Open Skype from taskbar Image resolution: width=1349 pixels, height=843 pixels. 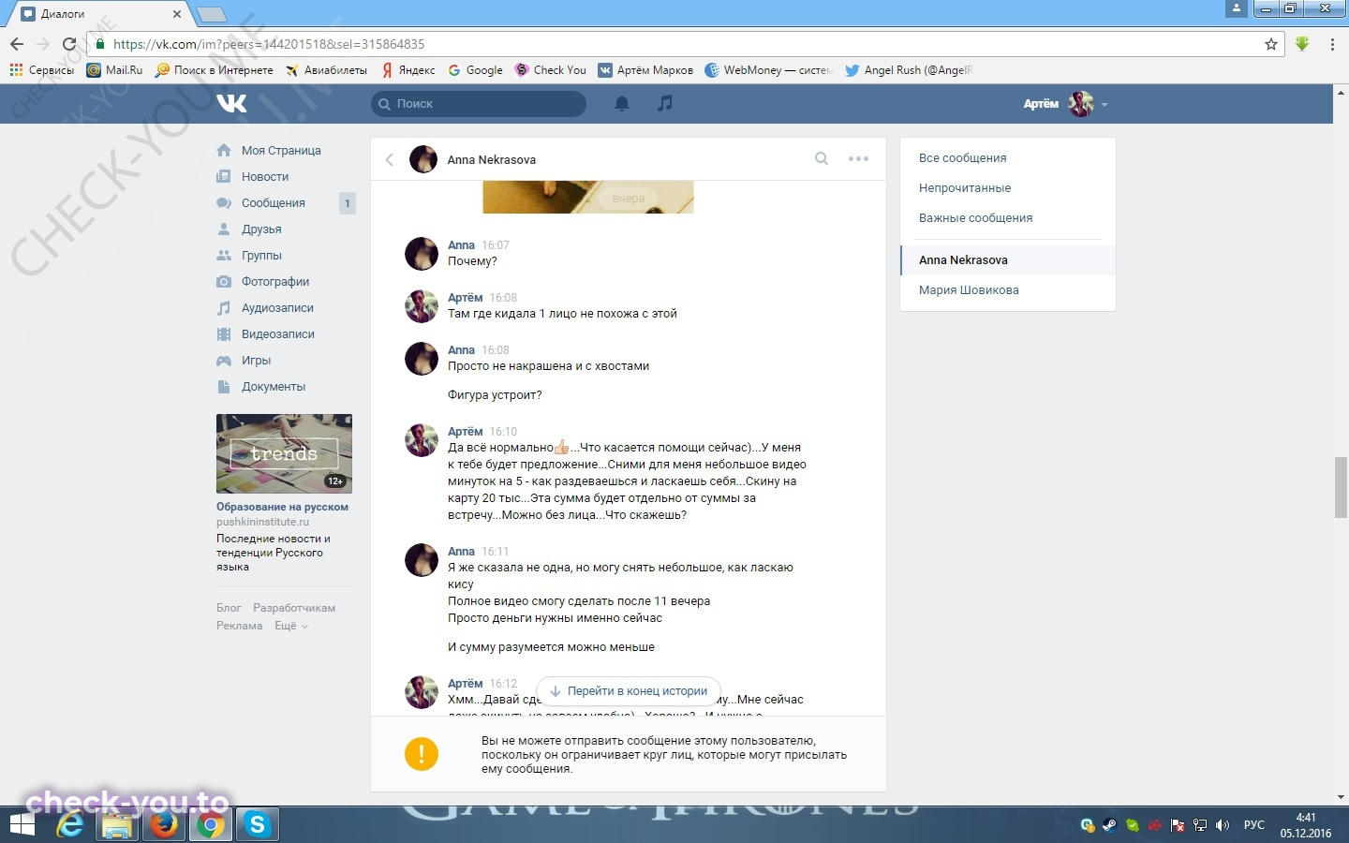[257, 825]
